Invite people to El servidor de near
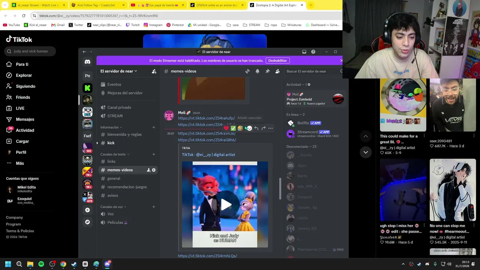480x270 pixels. (x=154, y=71)
